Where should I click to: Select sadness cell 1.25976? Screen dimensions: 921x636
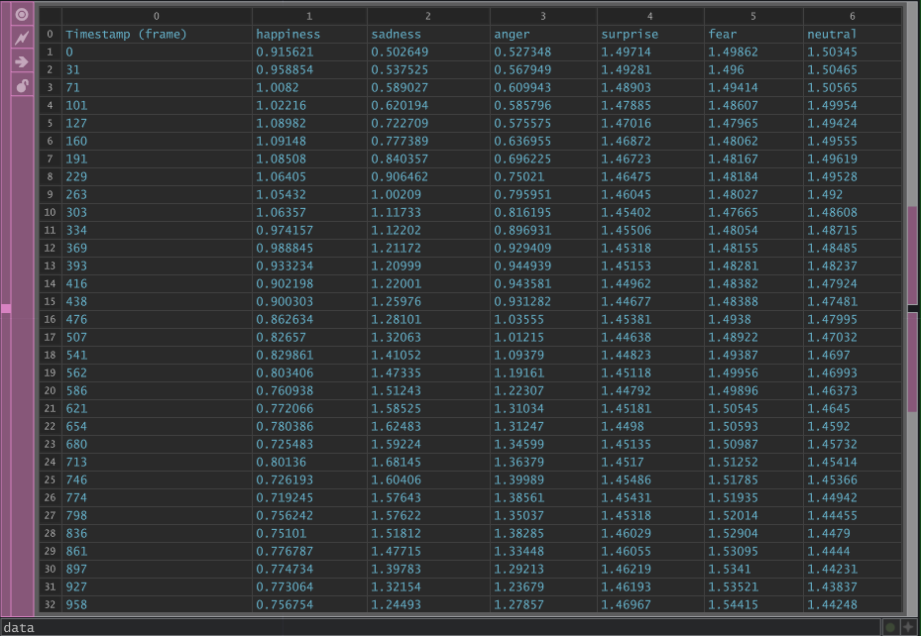428,301
